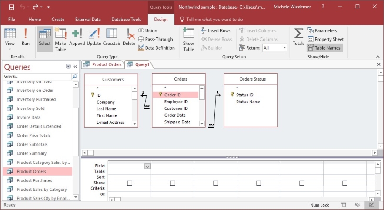Check the fourth column Show checkbox
Viewport: 384px width, 210px height.
coord(259,183)
